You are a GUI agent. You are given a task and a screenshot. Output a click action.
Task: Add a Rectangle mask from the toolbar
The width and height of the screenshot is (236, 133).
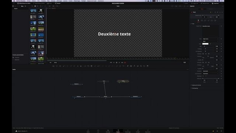103,66
